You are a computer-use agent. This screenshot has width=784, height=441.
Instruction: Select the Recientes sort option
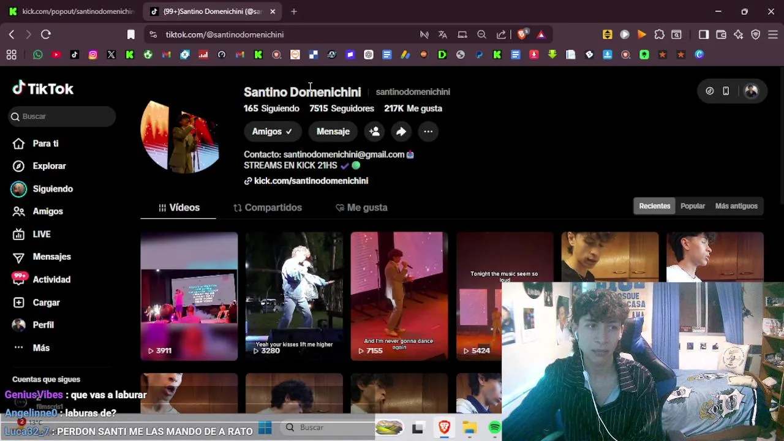click(655, 206)
